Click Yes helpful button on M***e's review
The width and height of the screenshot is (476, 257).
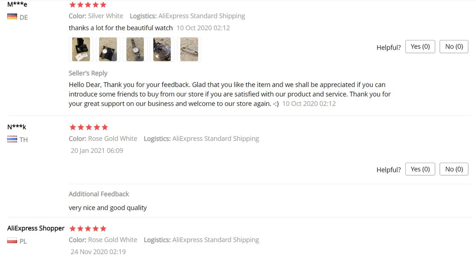pyautogui.click(x=420, y=46)
